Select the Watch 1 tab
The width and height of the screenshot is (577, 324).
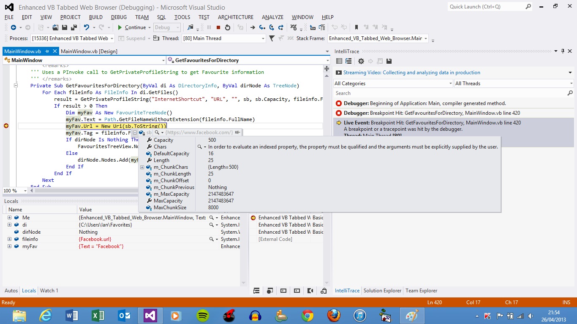click(49, 291)
